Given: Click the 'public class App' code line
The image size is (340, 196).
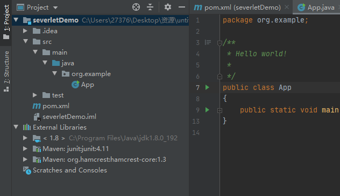Looking at the screenshot, I should tap(257, 87).
